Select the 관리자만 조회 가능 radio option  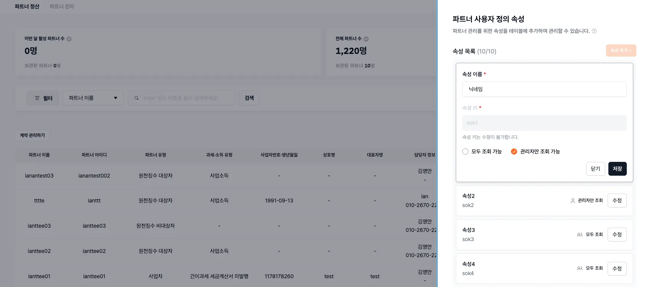pos(514,151)
